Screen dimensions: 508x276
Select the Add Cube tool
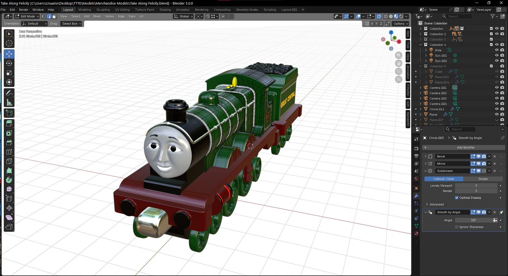[9, 113]
